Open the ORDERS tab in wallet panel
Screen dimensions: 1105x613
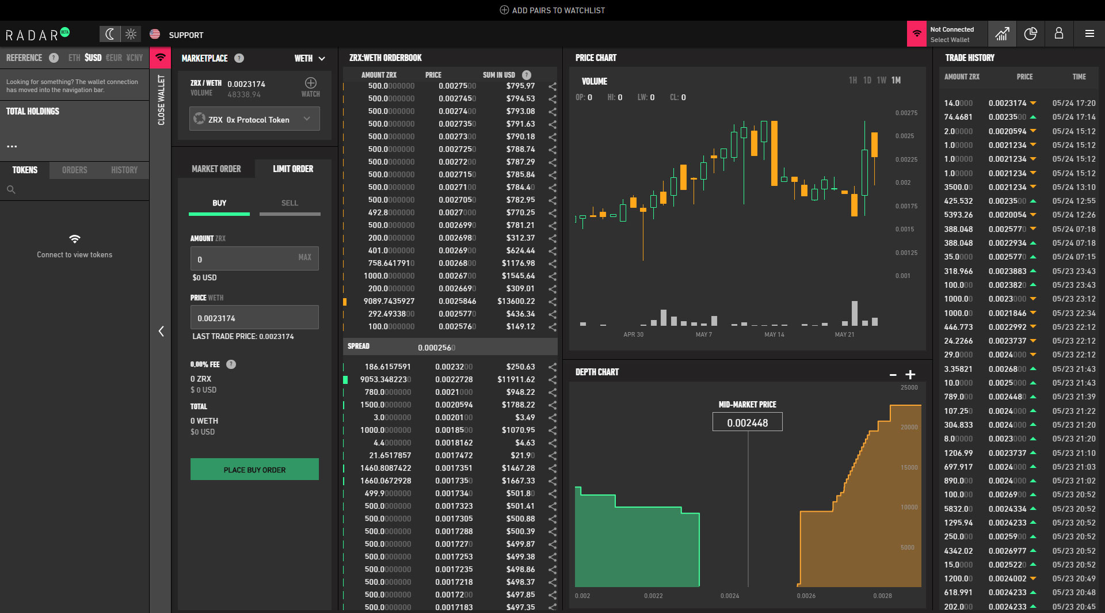pos(74,170)
